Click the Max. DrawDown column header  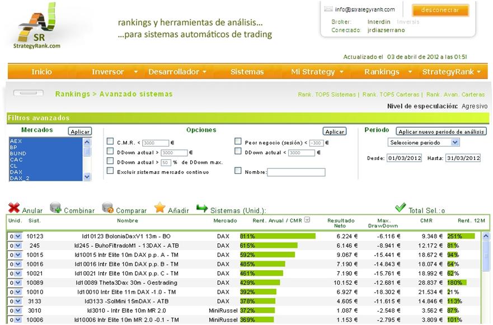[x=383, y=223]
